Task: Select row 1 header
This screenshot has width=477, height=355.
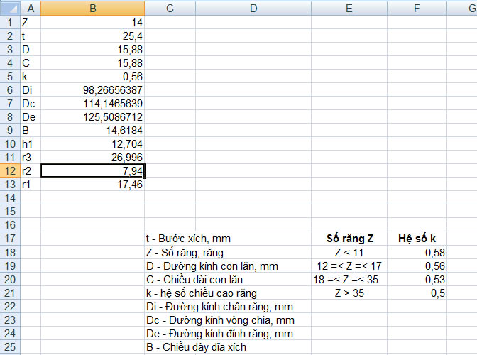Action: point(10,22)
